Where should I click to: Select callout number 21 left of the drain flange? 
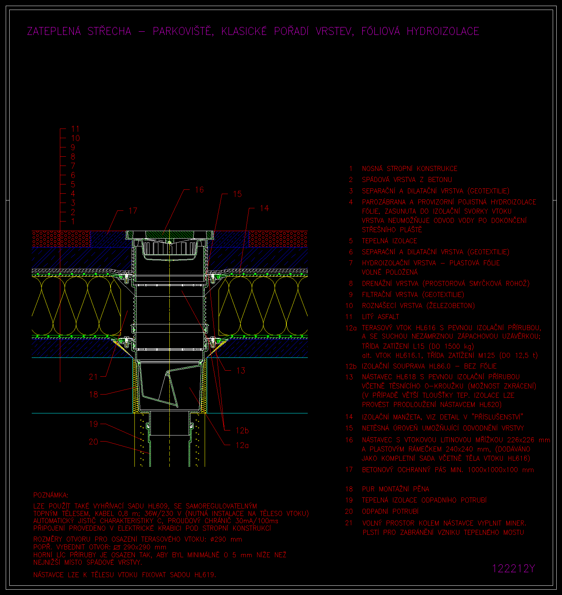coord(93,377)
